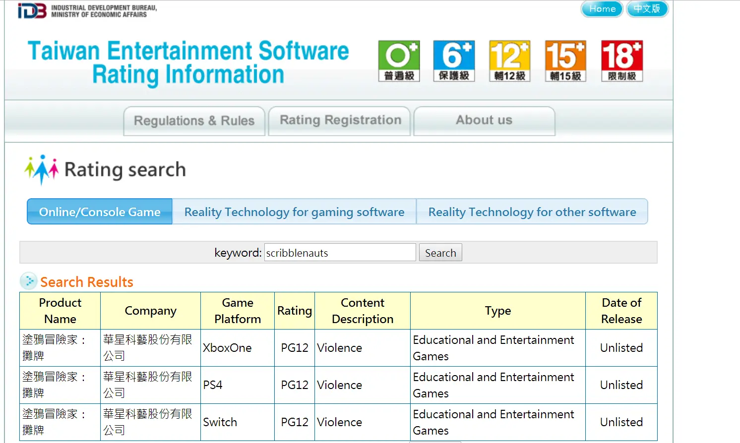Click the PS4 platform cell

tap(238, 385)
